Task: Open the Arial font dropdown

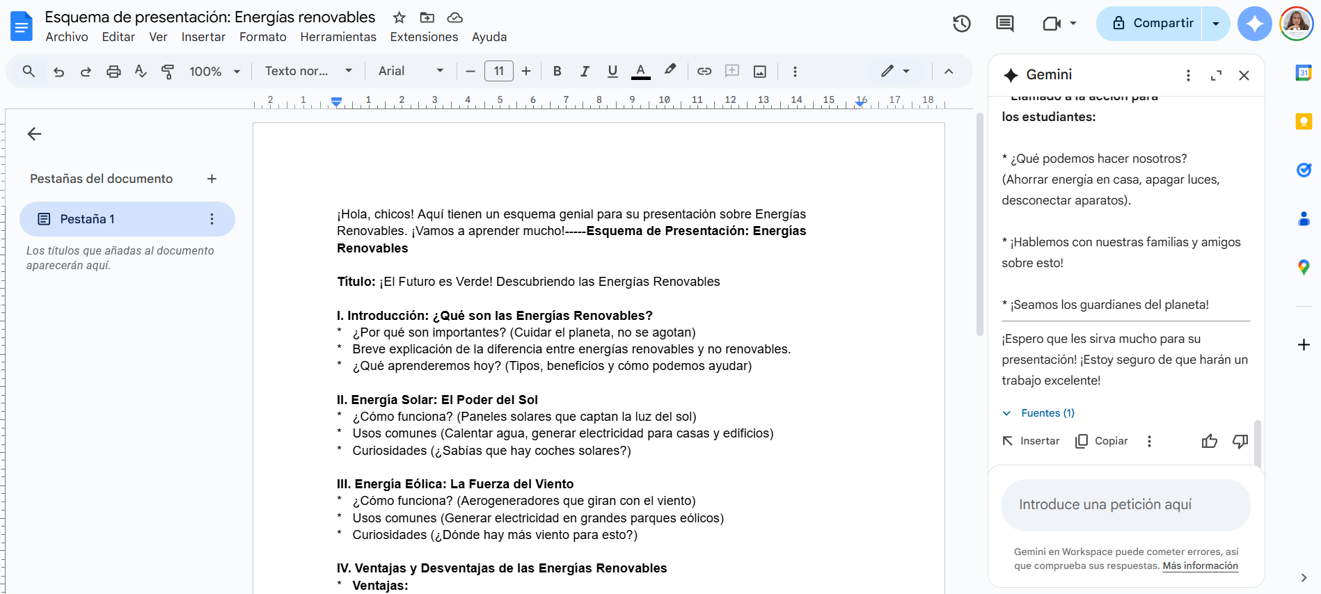Action: pyautogui.click(x=411, y=71)
